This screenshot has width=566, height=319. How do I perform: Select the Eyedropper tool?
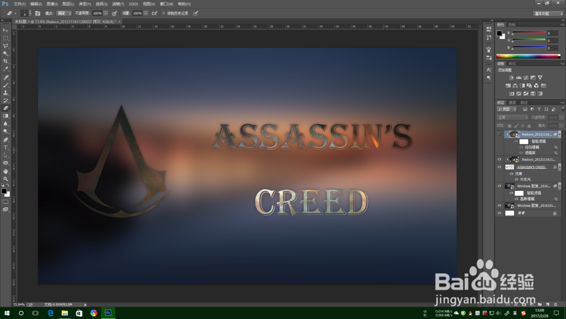click(x=6, y=69)
